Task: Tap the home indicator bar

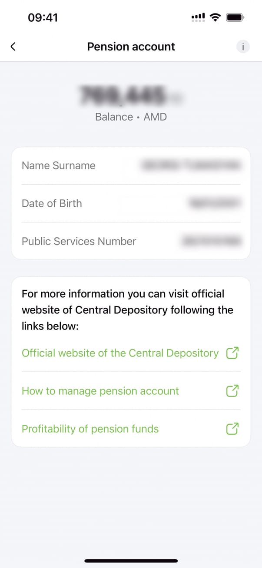Action: click(x=131, y=561)
